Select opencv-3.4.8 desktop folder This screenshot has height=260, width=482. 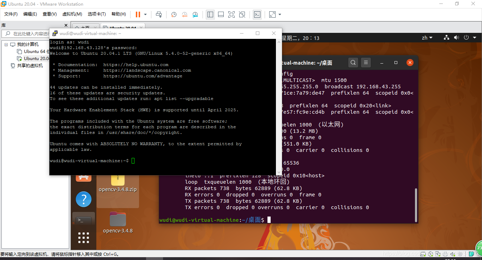(x=118, y=223)
